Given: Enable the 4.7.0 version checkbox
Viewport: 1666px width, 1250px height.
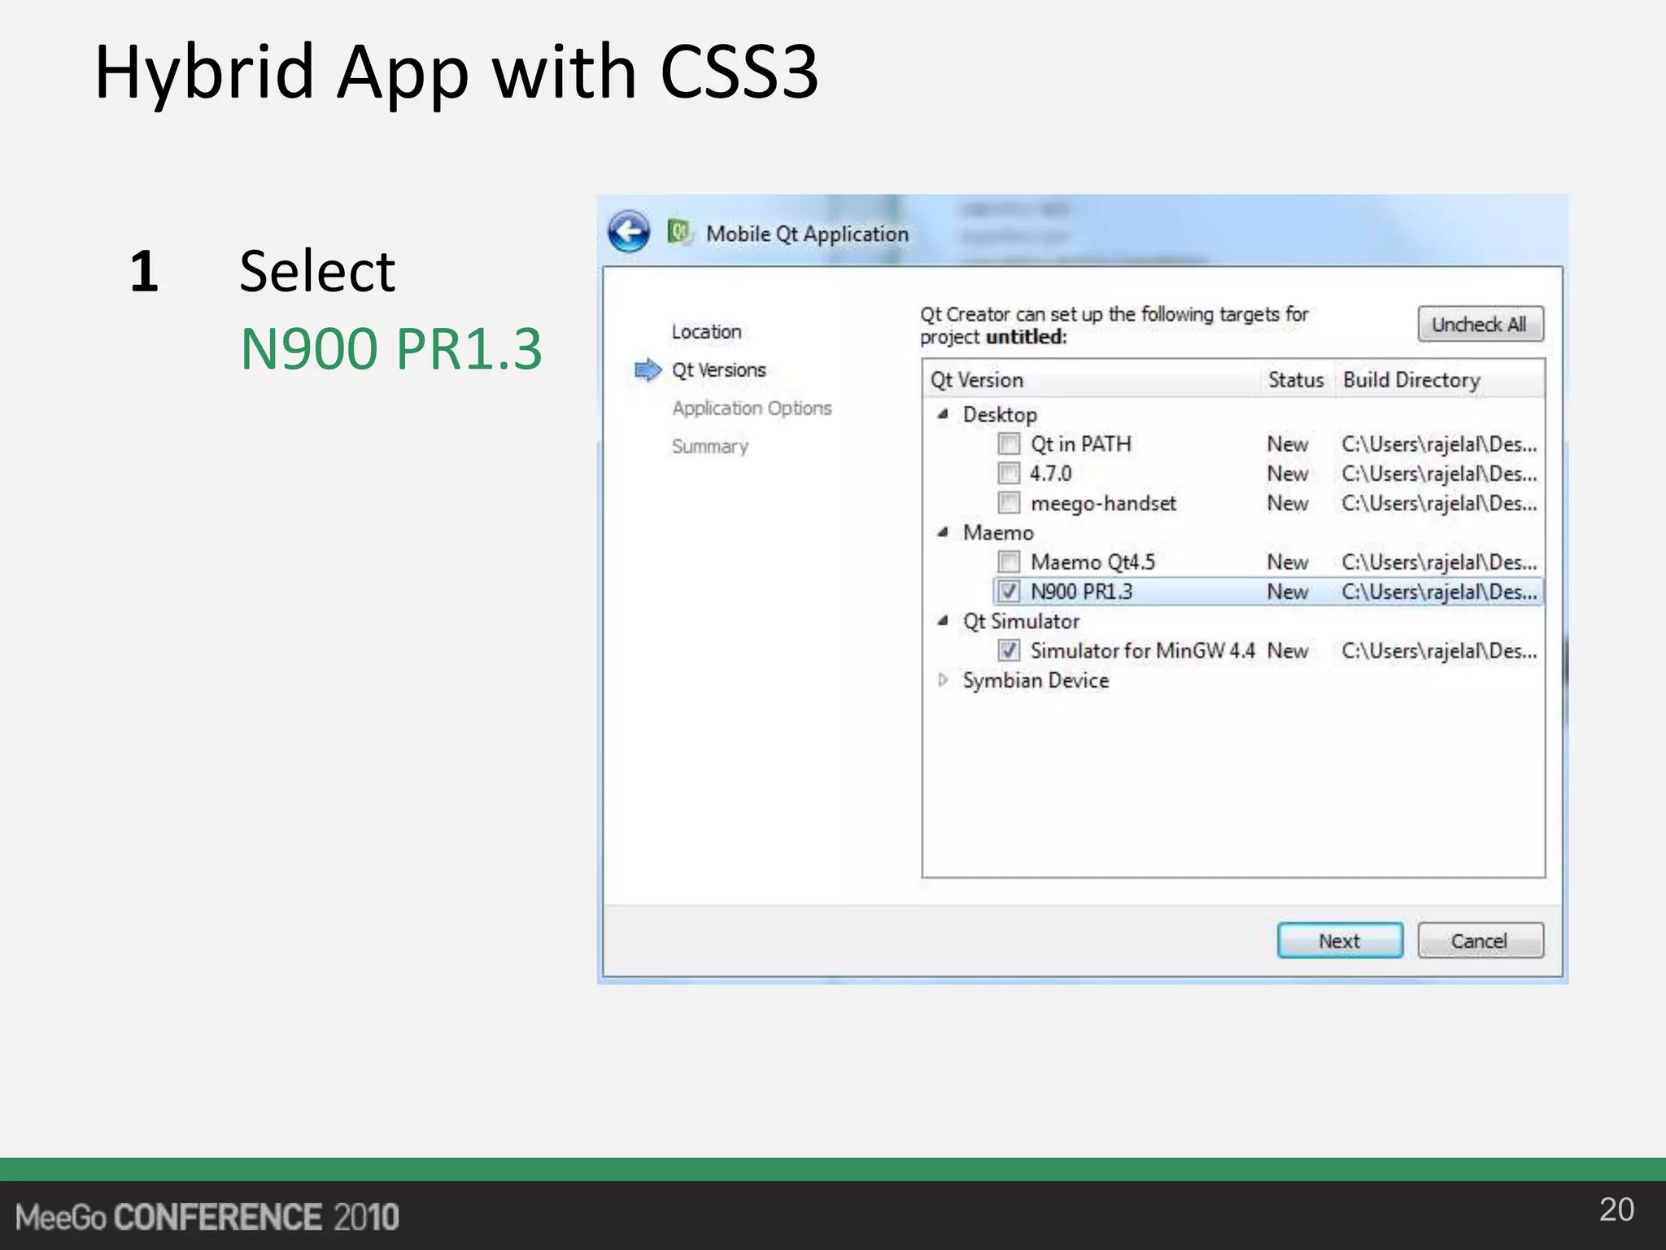Looking at the screenshot, I should pyautogui.click(x=1009, y=473).
